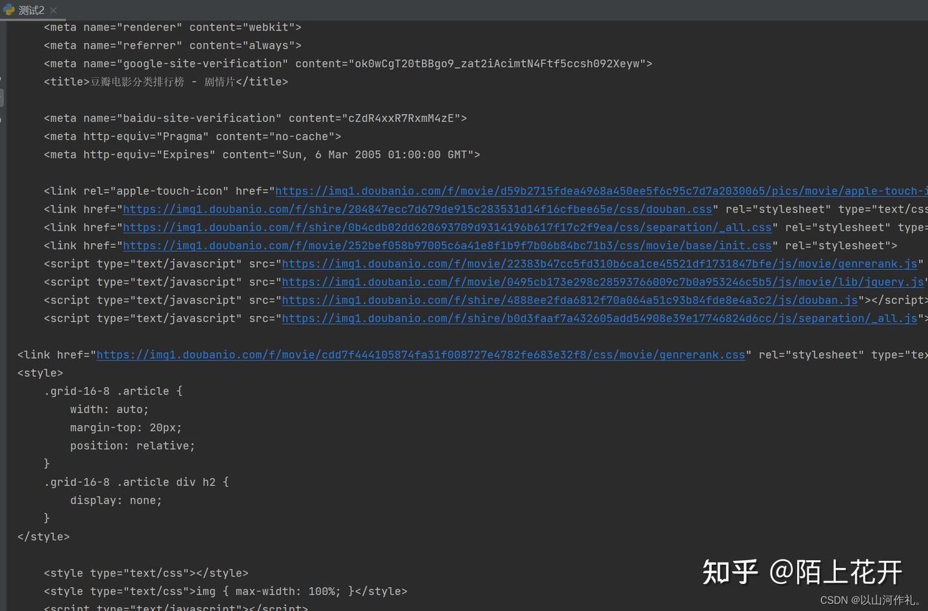Open the css/movie/genrerank.css link

click(420, 355)
